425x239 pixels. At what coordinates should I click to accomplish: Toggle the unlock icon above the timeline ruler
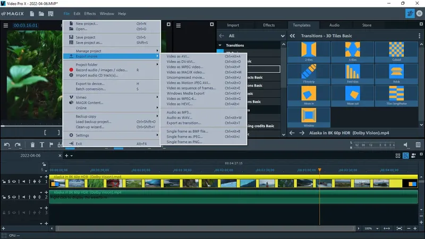point(44,164)
